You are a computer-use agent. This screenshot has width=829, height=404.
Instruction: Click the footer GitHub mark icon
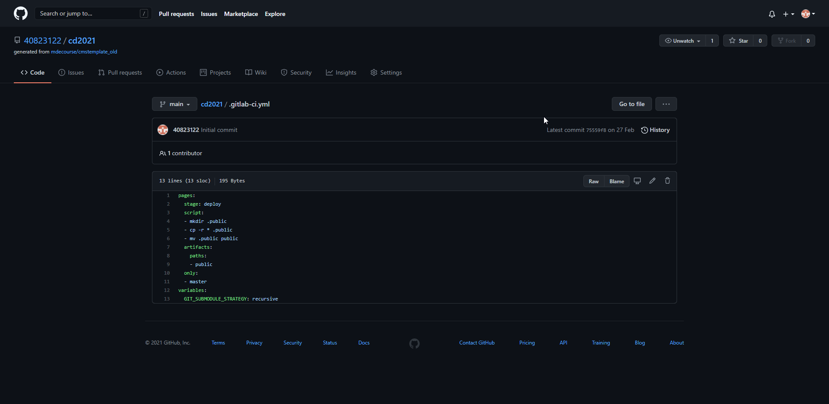point(414,344)
